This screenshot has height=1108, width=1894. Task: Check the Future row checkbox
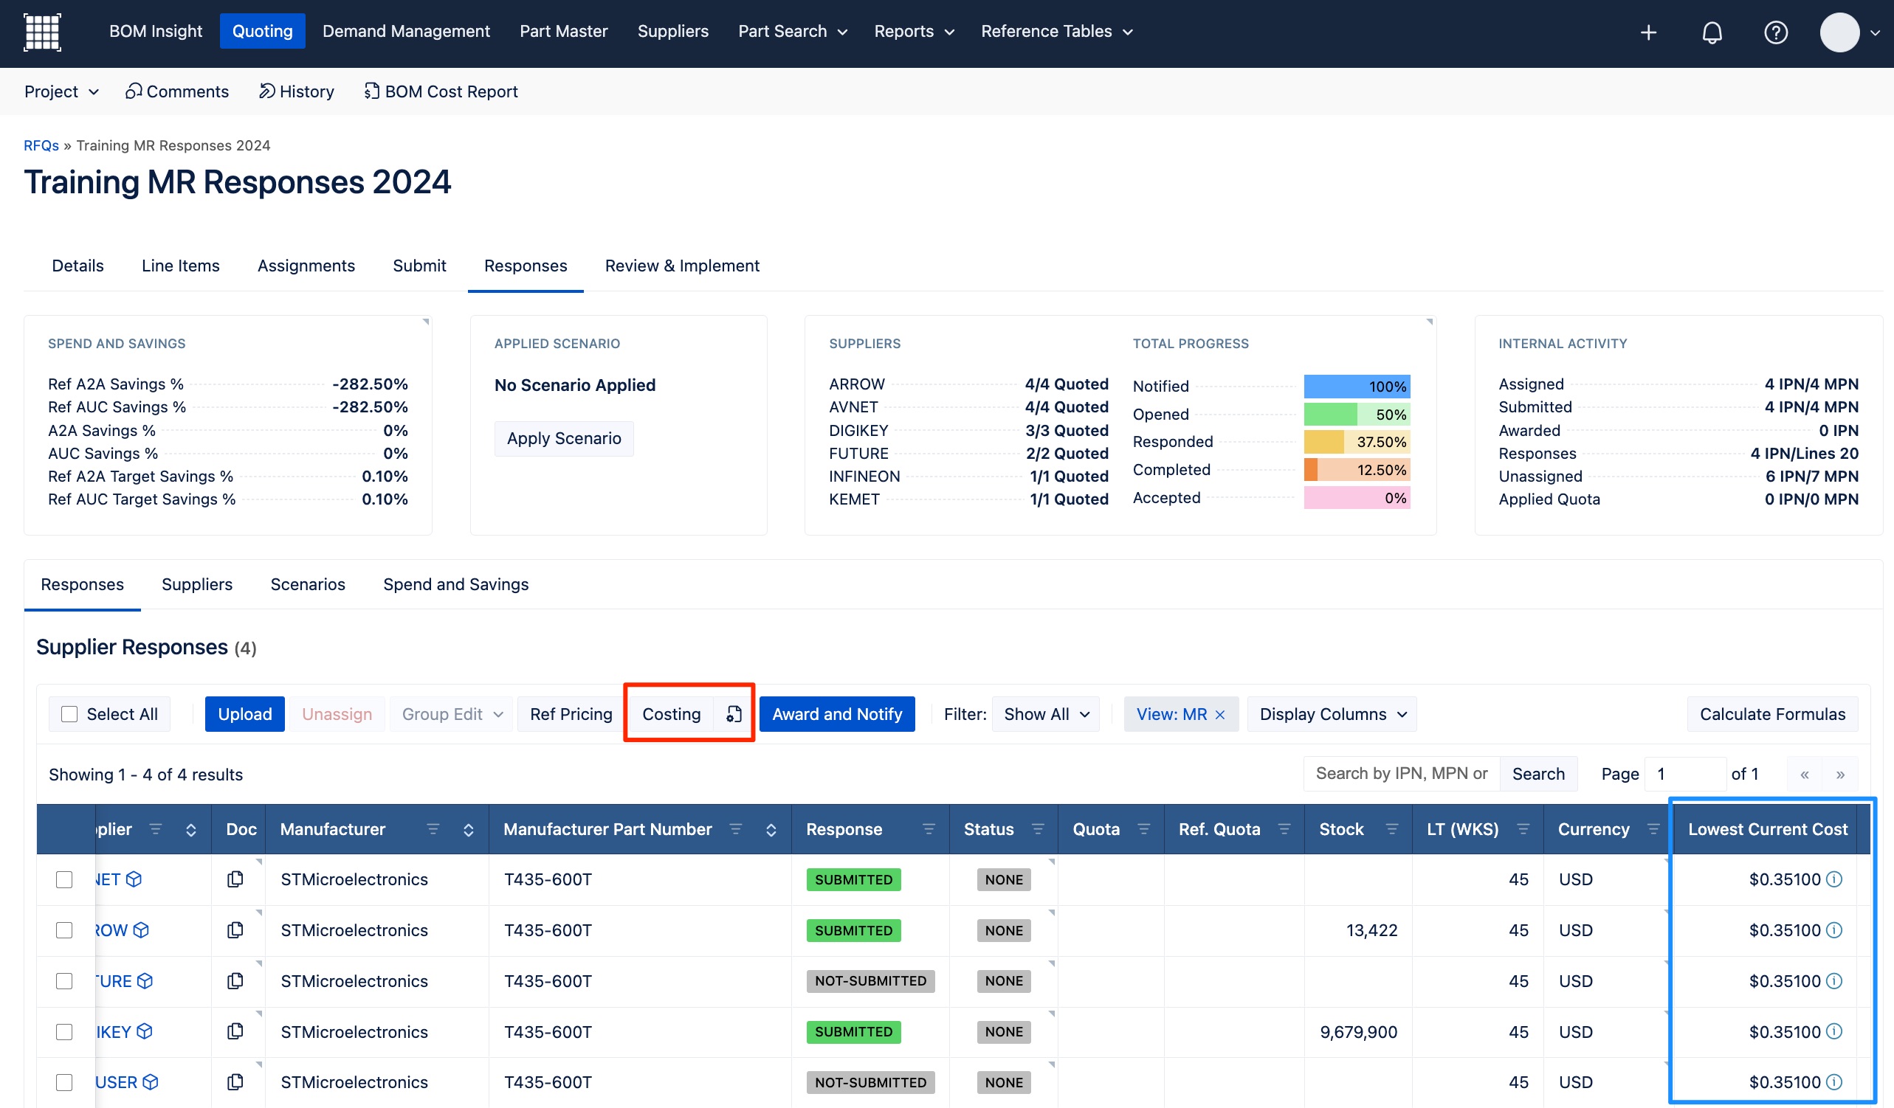click(x=65, y=980)
